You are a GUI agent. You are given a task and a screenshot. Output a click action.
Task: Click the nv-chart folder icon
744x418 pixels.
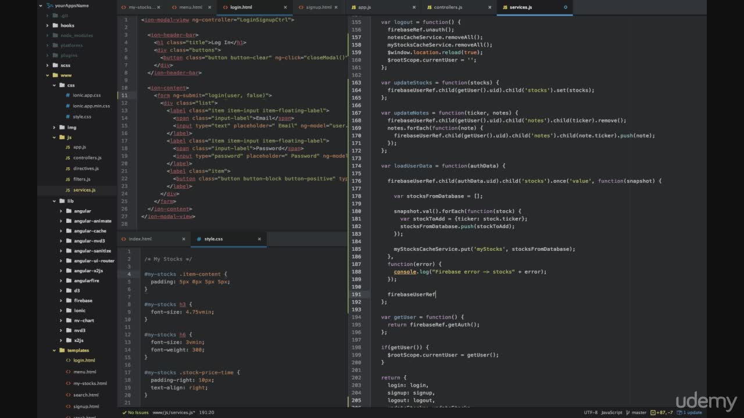tap(68, 320)
